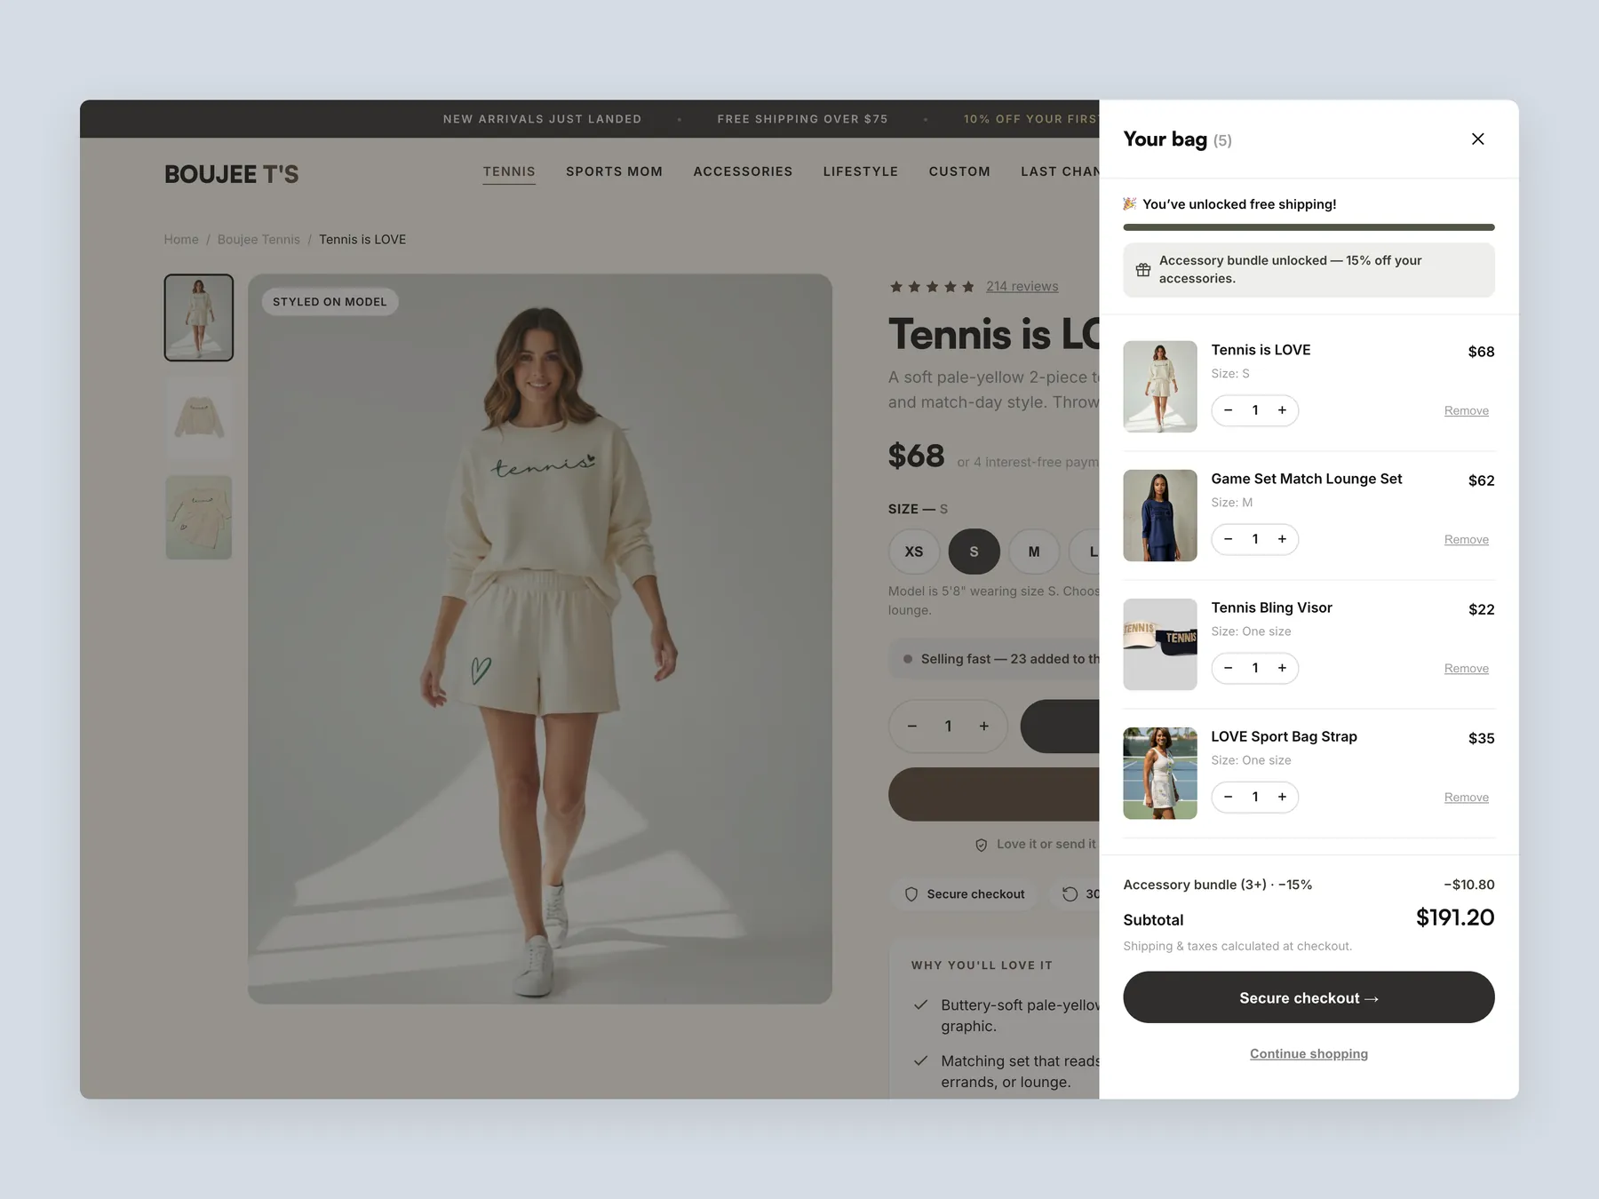Image resolution: width=1599 pixels, height=1199 pixels.
Task: Select sweatshirt-only gallery thumbnail
Action: pyautogui.click(x=199, y=417)
